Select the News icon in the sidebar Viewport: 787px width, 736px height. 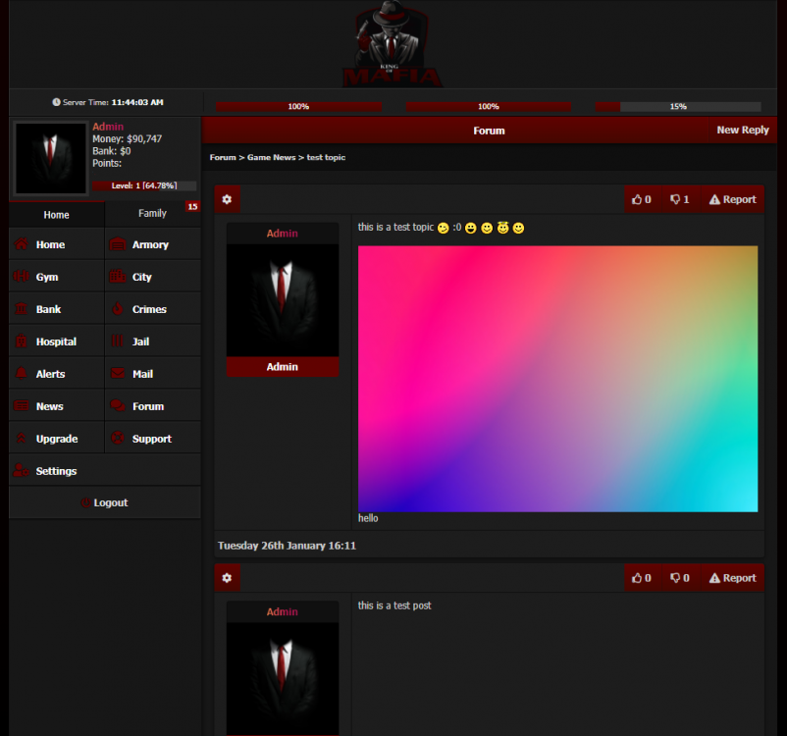[21, 405]
